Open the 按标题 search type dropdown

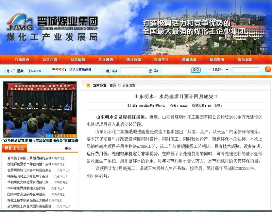(x=218, y=70)
